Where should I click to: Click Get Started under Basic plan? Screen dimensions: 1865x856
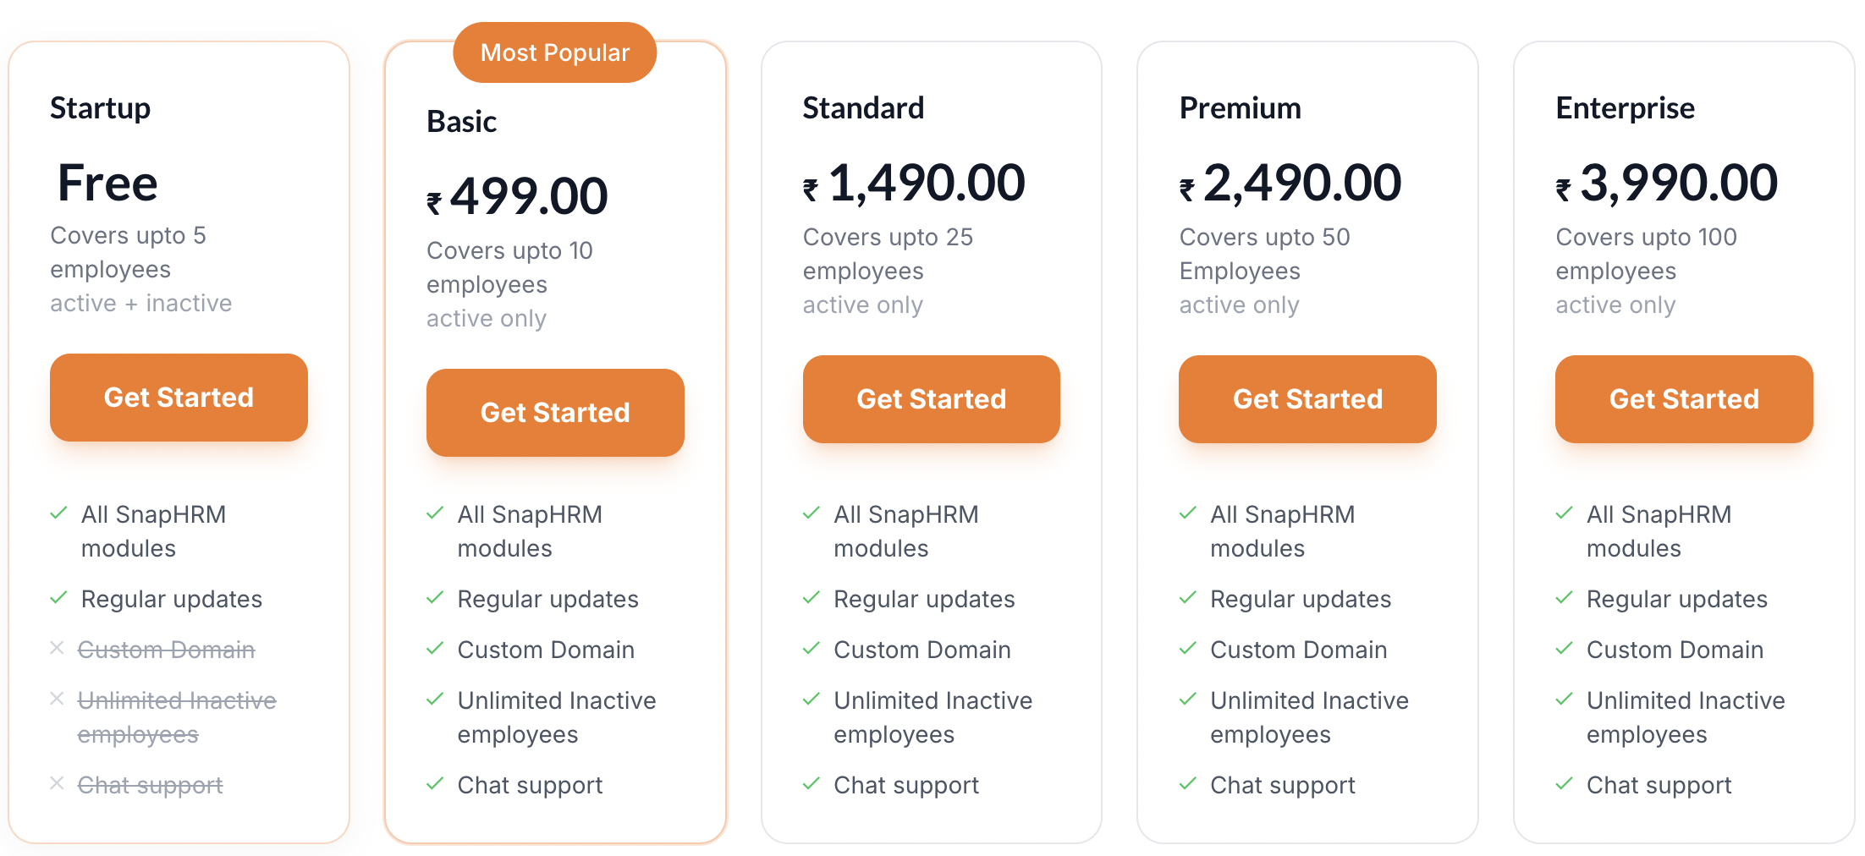click(555, 413)
